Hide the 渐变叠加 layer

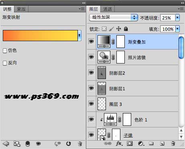(91, 42)
